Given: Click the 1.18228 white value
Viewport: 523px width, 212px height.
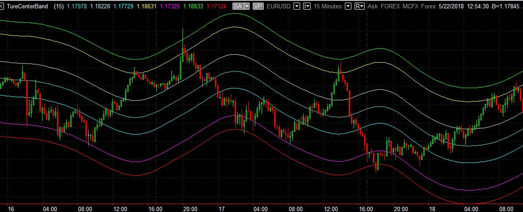Looking at the screenshot, I should click(x=100, y=6).
